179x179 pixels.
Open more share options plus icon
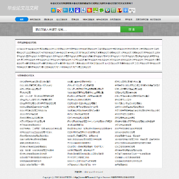(x=125, y=10)
